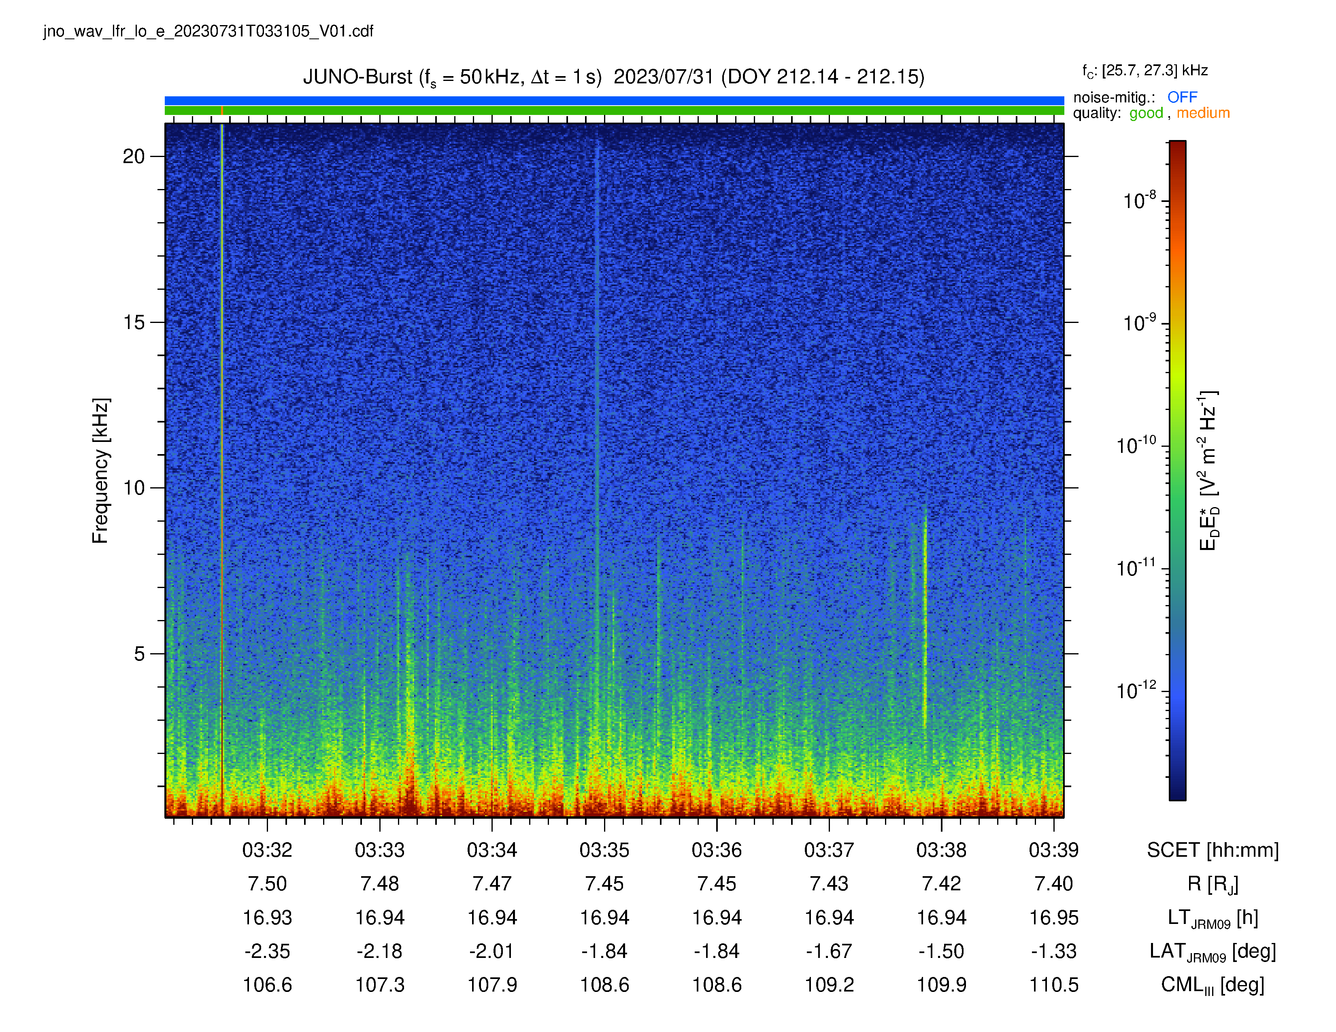Click the CML III [deg] row label
The width and height of the screenshot is (1336, 1032).
1213,985
